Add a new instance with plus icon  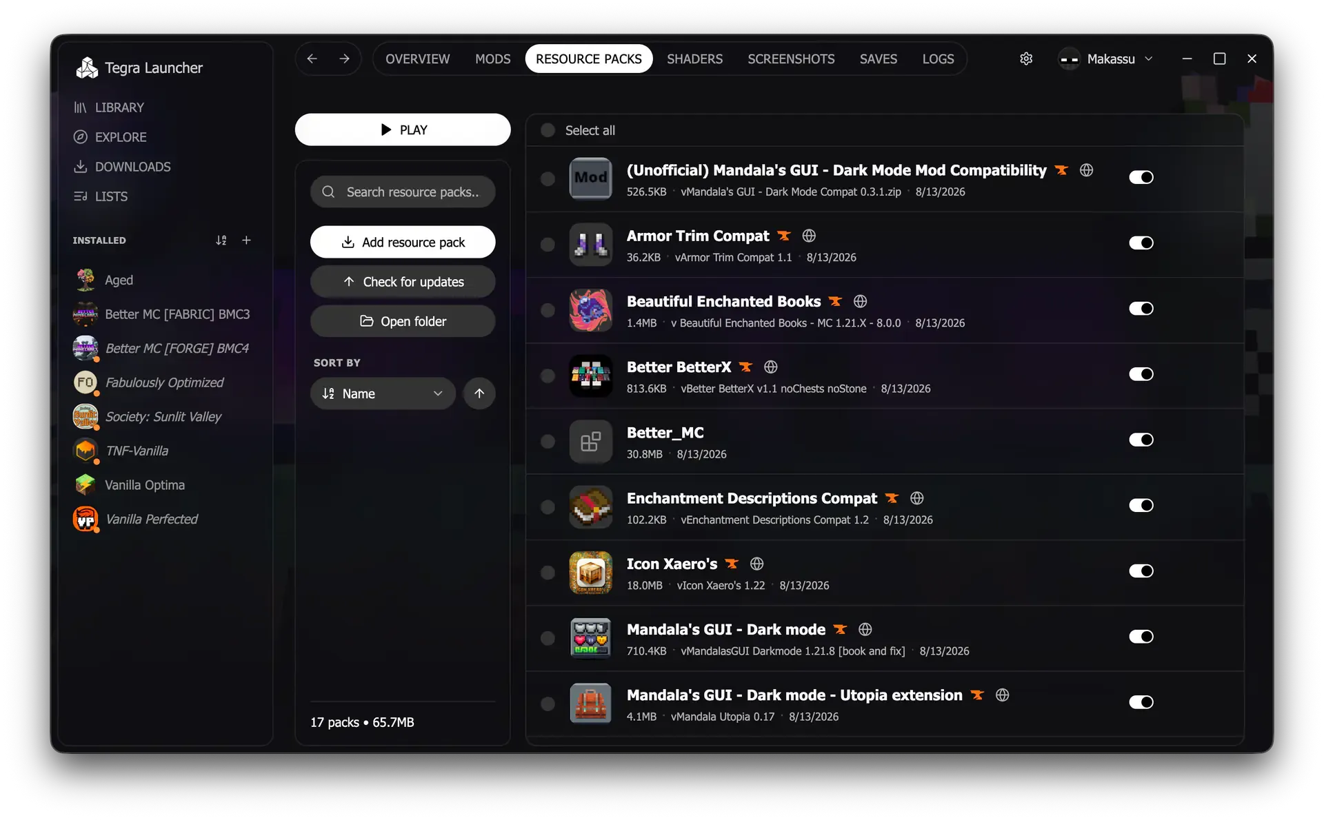[x=246, y=240]
